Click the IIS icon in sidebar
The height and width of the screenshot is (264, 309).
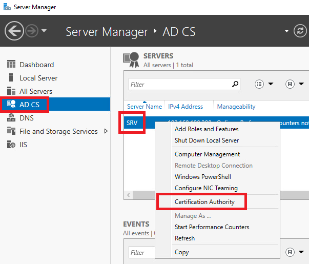11,144
